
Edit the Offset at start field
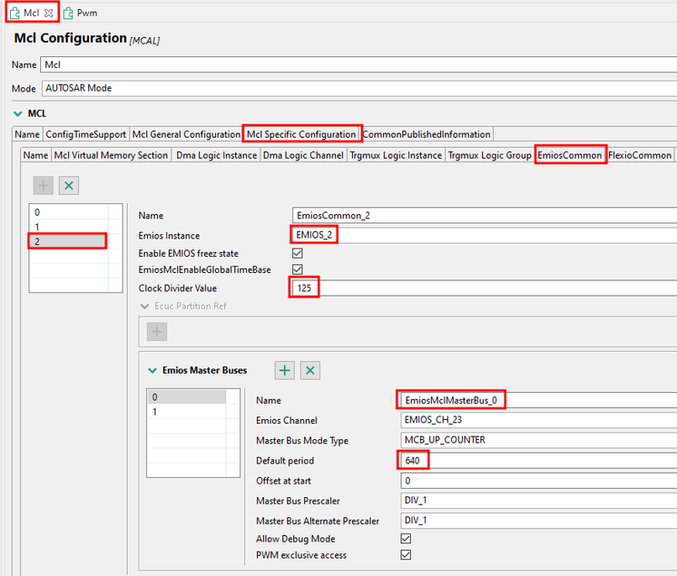coord(538,481)
